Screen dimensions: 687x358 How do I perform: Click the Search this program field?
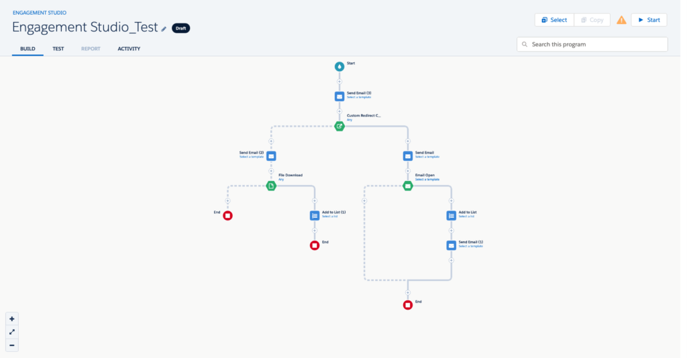[592, 44]
